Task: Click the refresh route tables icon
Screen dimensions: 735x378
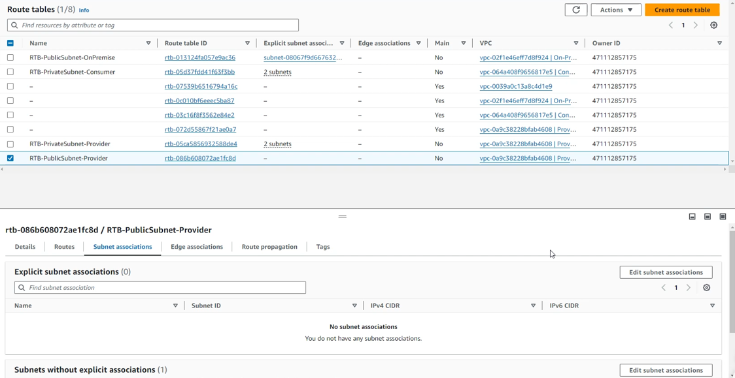Action: point(575,10)
